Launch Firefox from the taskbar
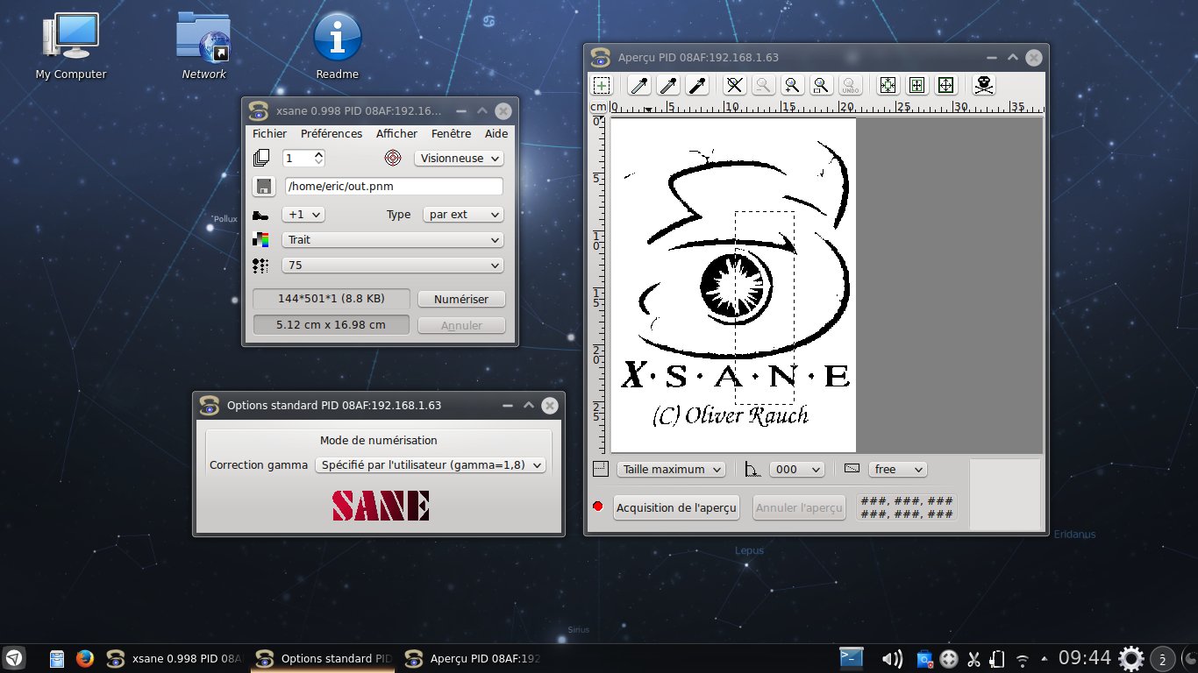 pyautogui.click(x=85, y=658)
